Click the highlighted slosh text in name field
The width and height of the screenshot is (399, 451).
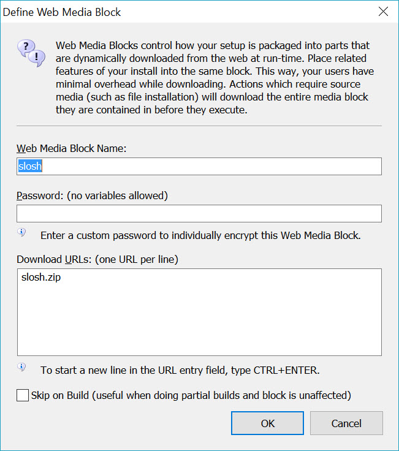pos(30,166)
